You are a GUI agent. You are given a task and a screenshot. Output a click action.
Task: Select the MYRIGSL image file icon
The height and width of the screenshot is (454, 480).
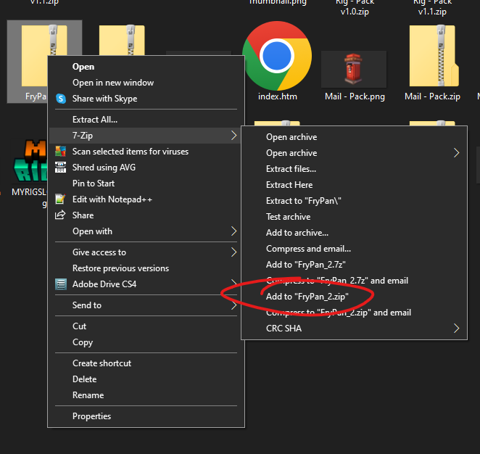[30, 160]
